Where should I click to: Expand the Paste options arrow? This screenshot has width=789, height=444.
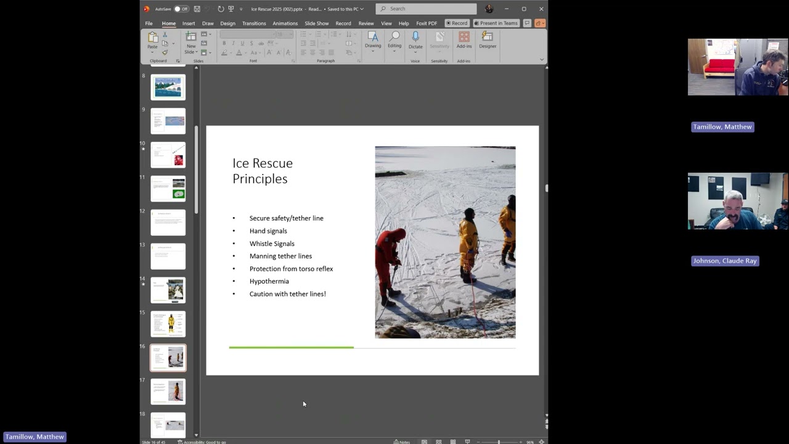click(152, 52)
